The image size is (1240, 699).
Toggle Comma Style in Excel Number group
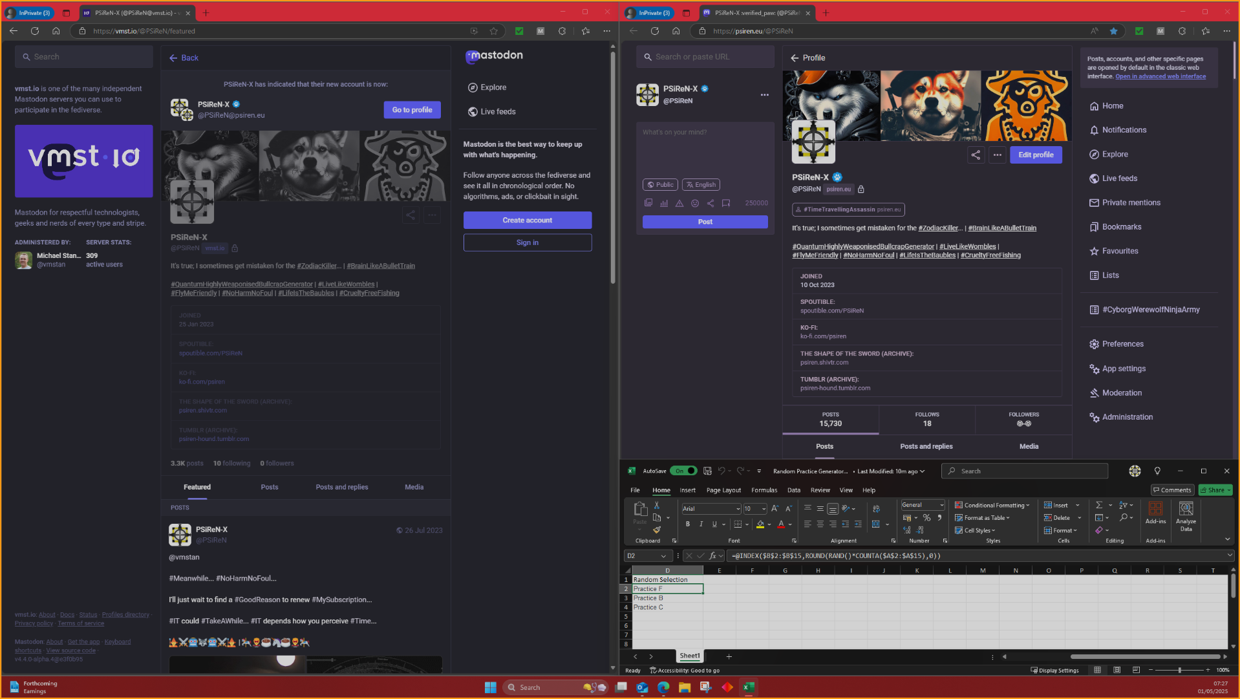(x=939, y=518)
